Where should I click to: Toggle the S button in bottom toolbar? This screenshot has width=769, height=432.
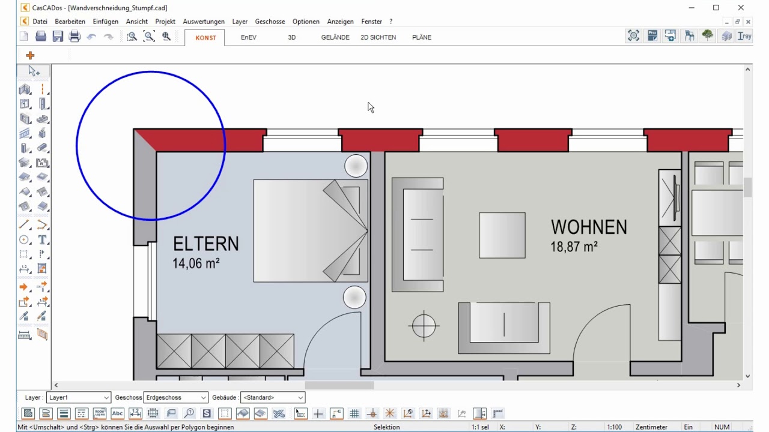pyautogui.click(x=207, y=413)
